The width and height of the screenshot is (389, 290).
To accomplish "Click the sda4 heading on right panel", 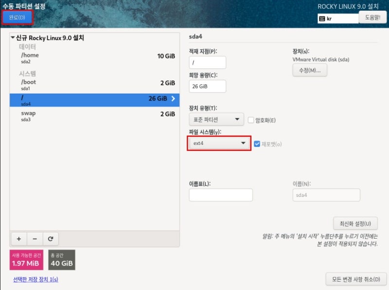I will [195, 37].
